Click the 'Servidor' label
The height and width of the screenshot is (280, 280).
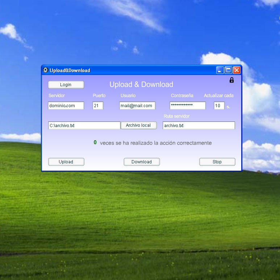pyautogui.click(x=57, y=96)
